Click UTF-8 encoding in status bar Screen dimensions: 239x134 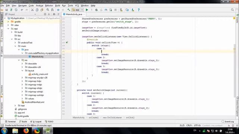point(197,125)
